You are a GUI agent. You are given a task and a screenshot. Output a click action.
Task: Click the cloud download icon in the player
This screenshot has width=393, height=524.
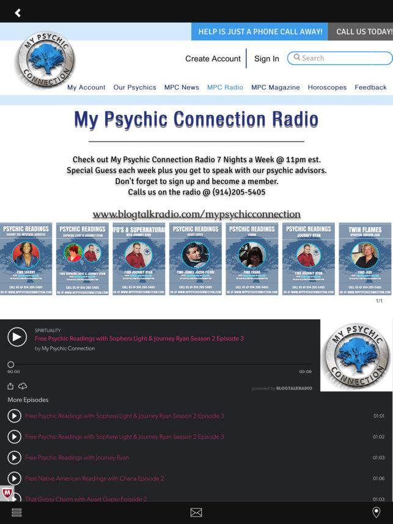click(x=23, y=386)
